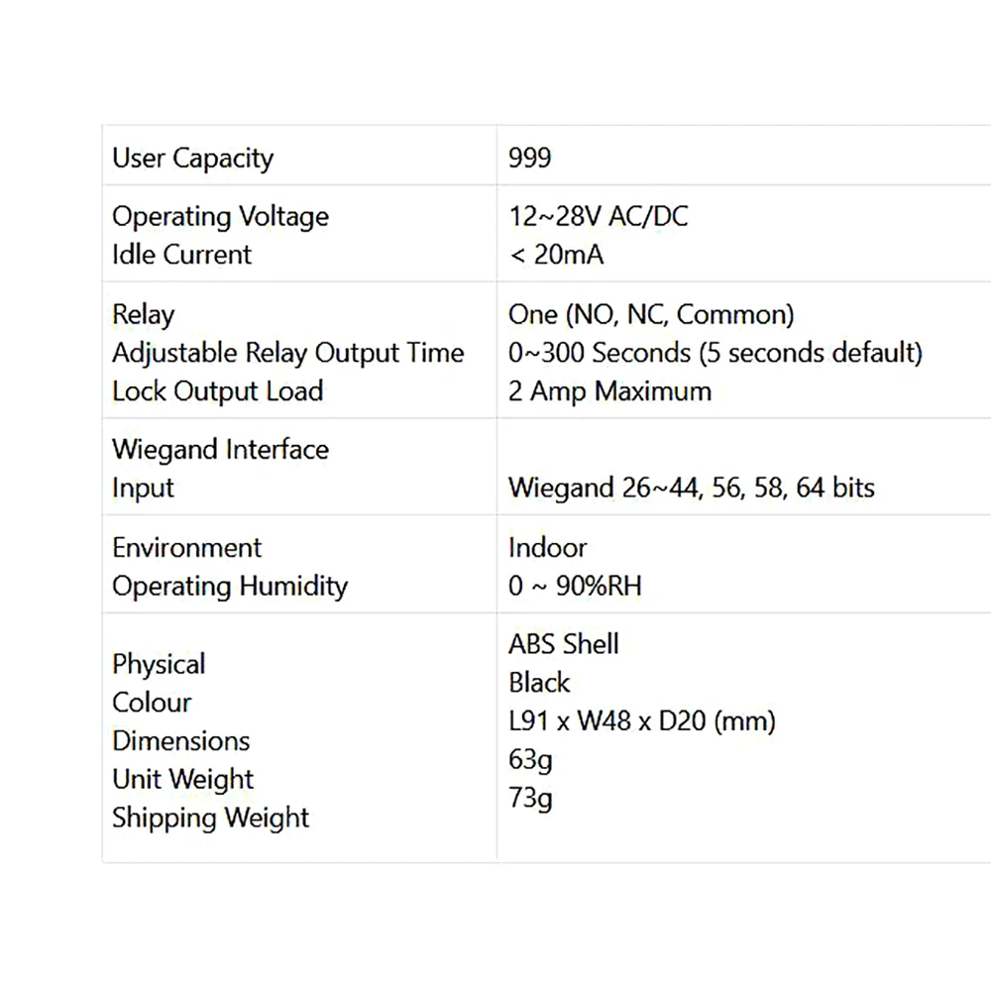This screenshot has width=991, height=991.
Task: Click the Operating Humidity label
Action: pyautogui.click(x=230, y=587)
